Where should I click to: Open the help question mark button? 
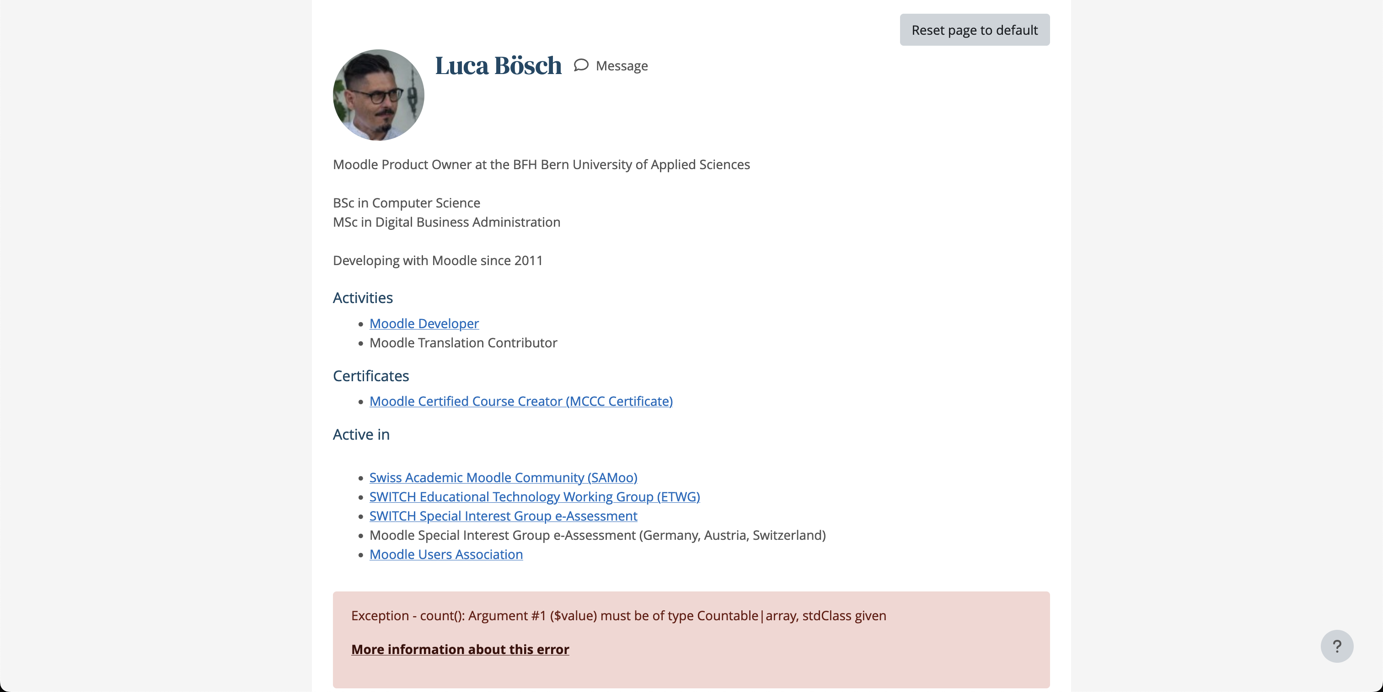(1337, 646)
